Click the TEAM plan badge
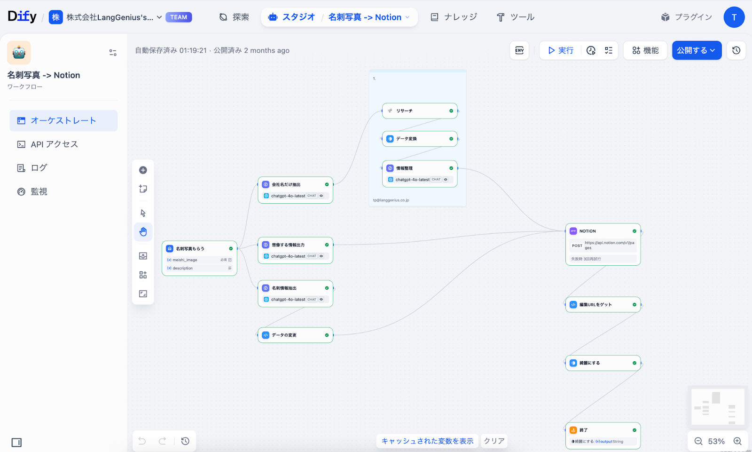752x452 pixels. (179, 17)
